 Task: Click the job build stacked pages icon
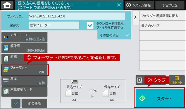coord(6,92)
